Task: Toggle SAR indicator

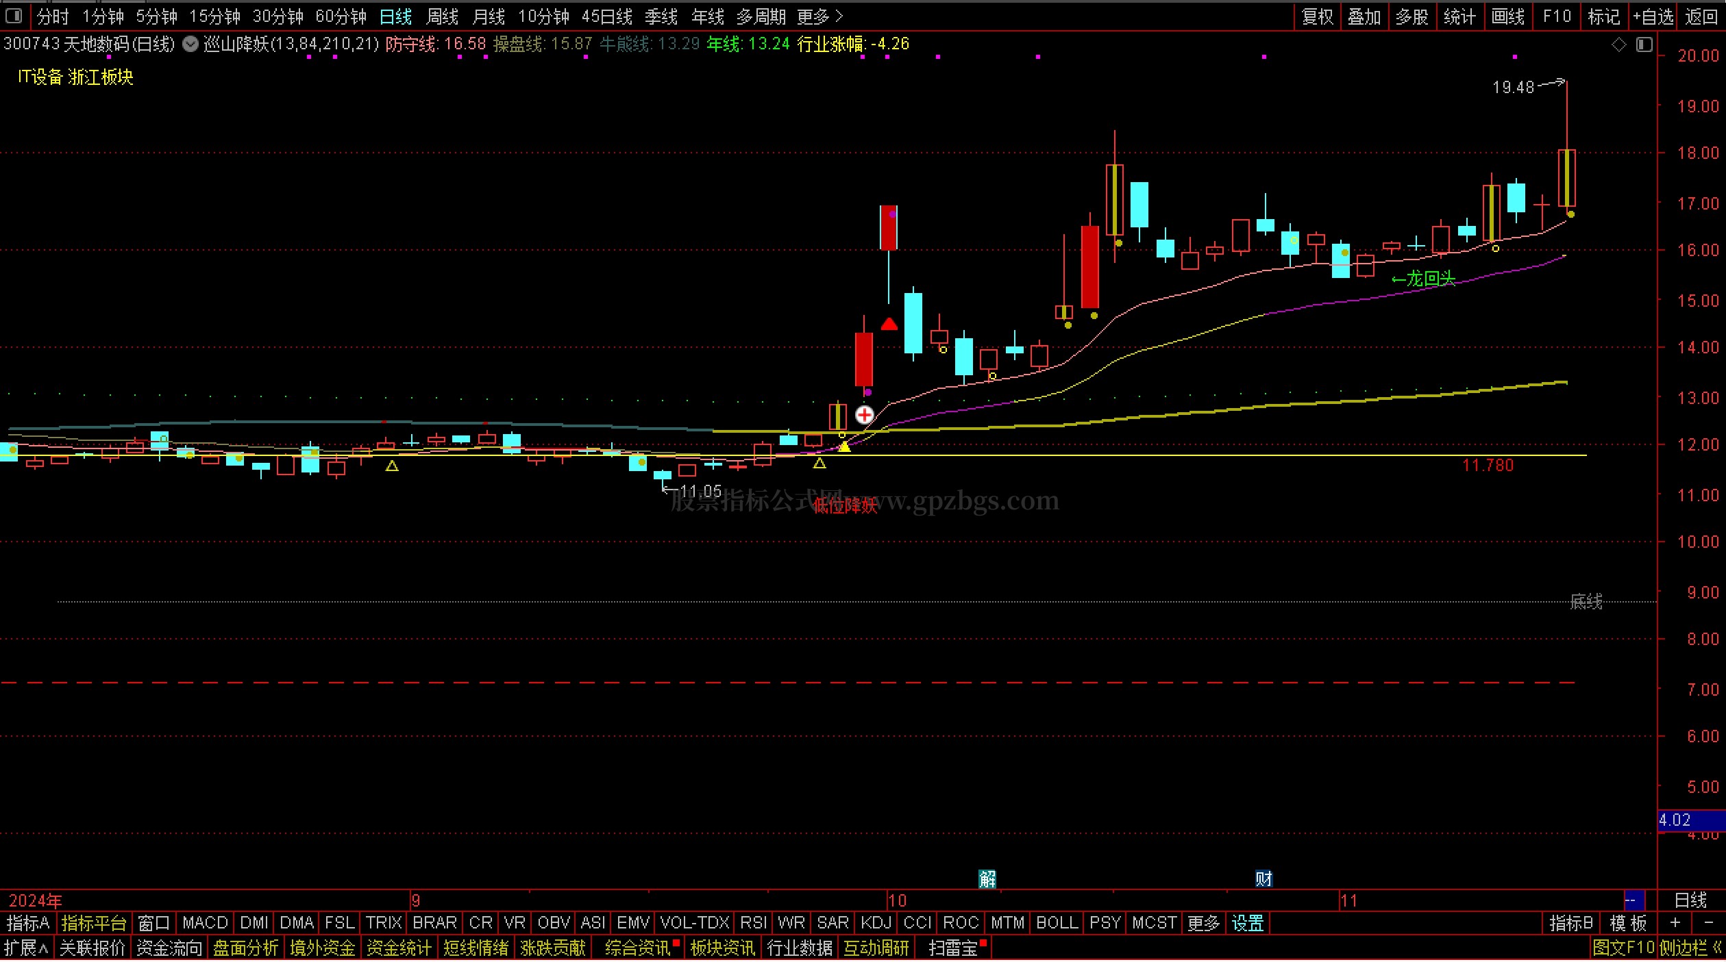Action: (833, 923)
